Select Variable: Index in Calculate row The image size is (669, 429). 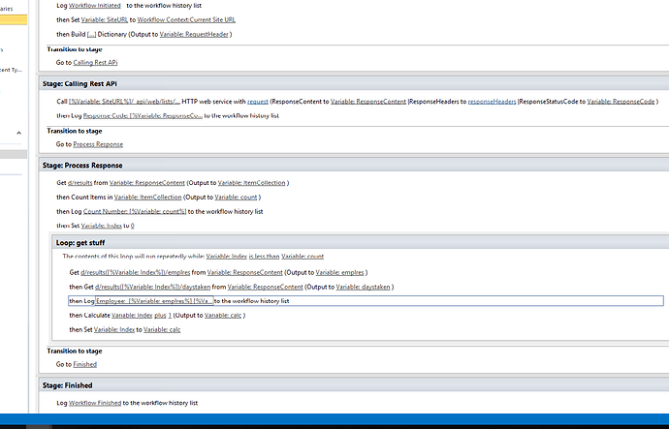[x=132, y=316]
